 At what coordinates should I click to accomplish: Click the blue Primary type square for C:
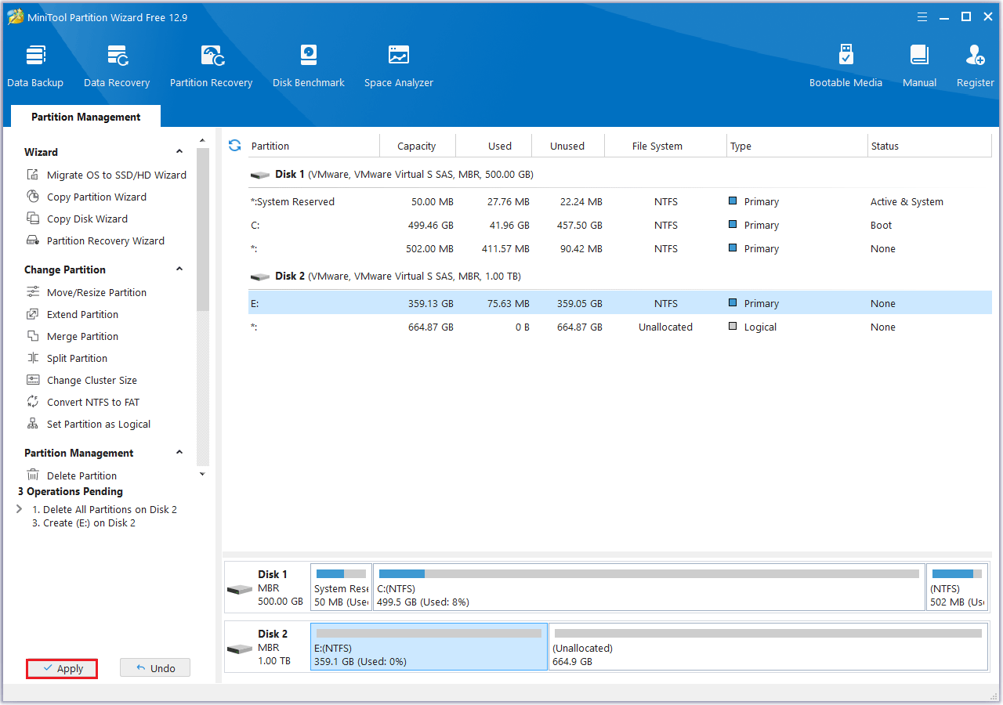click(733, 225)
